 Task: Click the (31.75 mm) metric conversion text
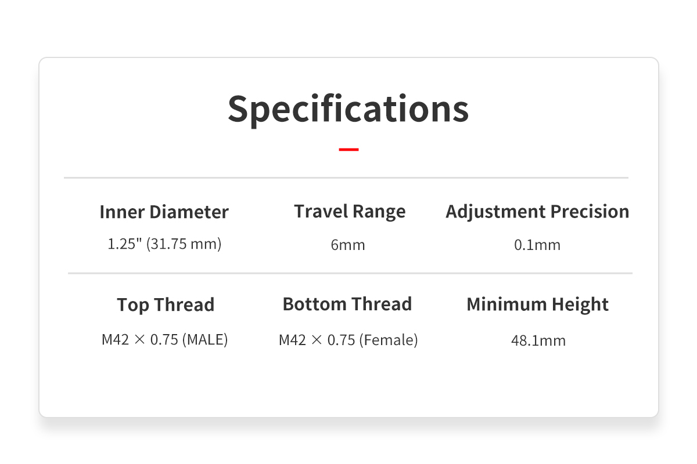point(184,244)
